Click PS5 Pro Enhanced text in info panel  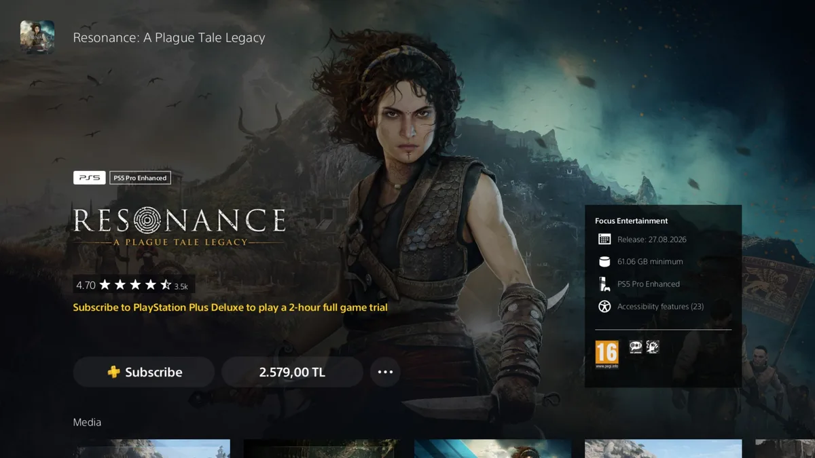click(649, 284)
